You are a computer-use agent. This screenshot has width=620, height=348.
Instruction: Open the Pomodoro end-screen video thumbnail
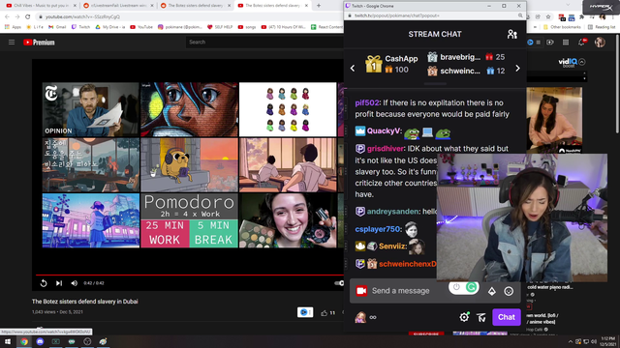[x=190, y=220]
